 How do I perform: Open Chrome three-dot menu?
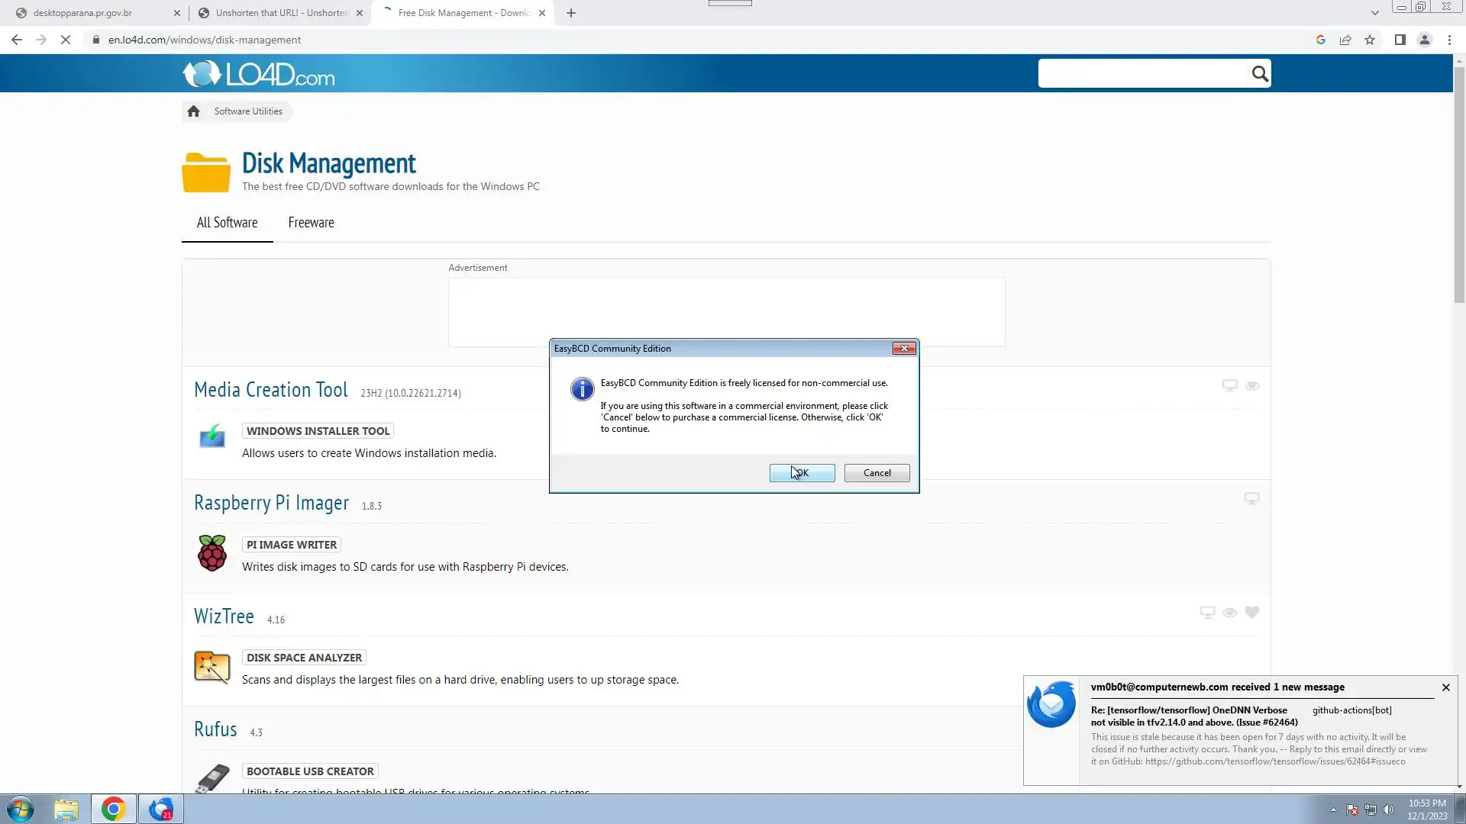pos(1449,40)
